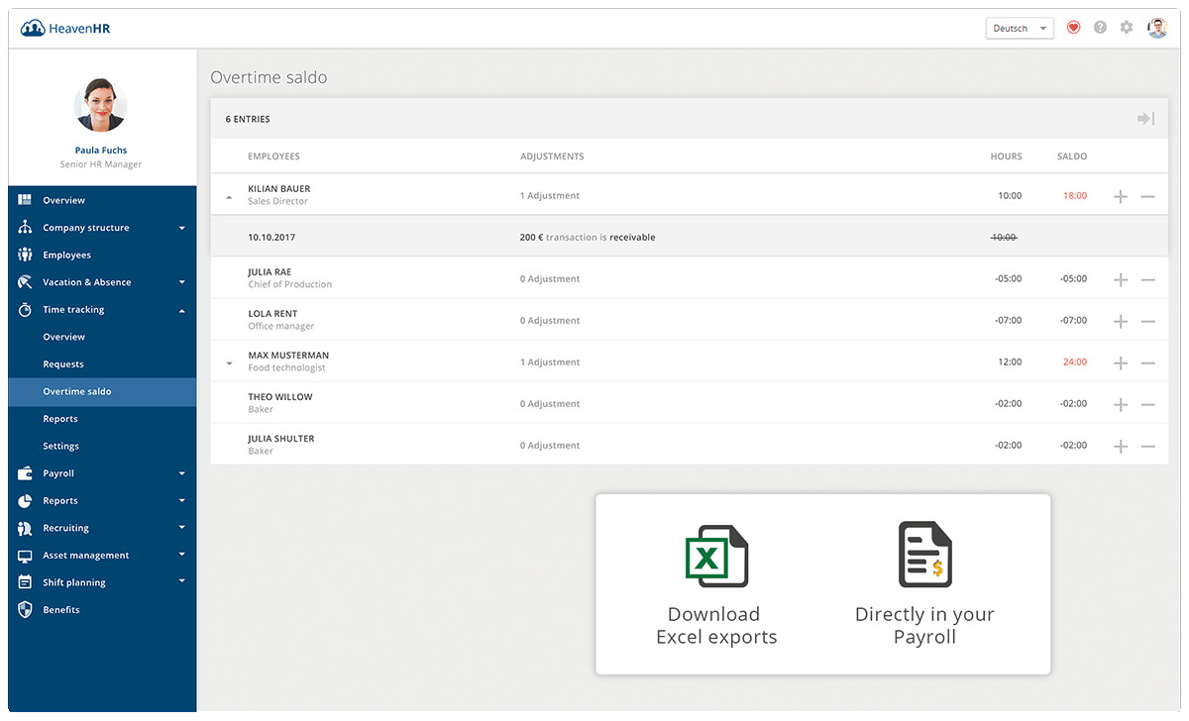The height and width of the screenshot is (721, 1189).
Task: Click Directly in your Payroll text
Action: coord(924,625)
